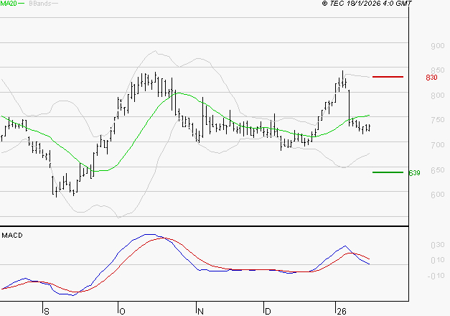Click the 900 price axis label
This screenshot has height=316, width=450.
click(438, 46)
